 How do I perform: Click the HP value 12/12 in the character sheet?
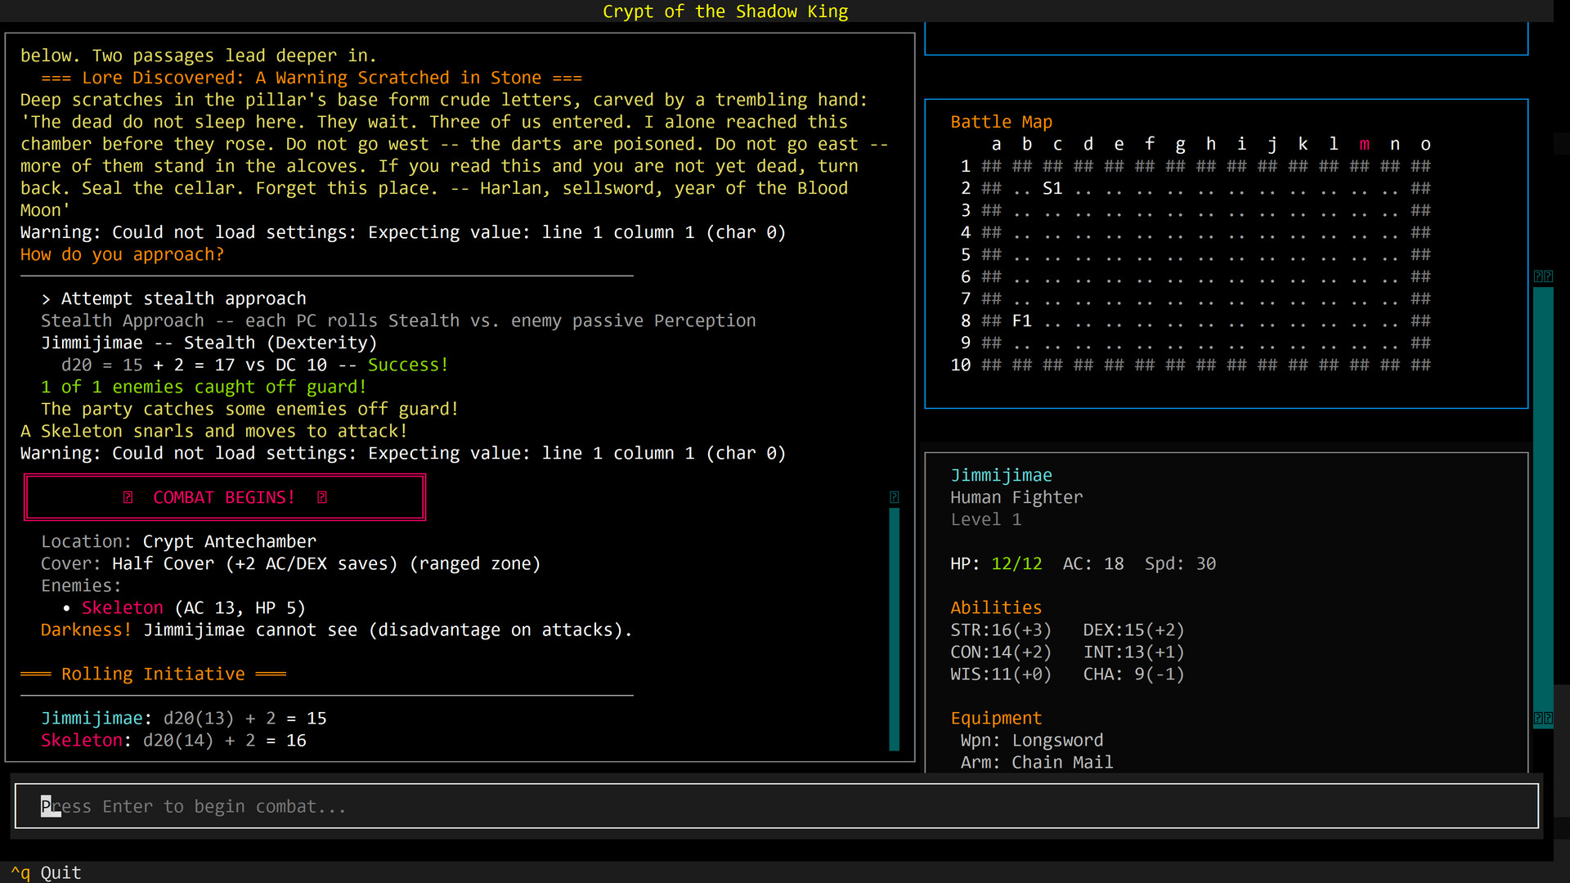1016,563
